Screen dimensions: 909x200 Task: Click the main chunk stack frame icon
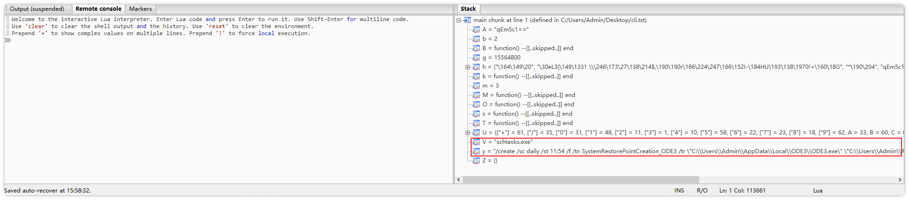[x=467, y=20]
